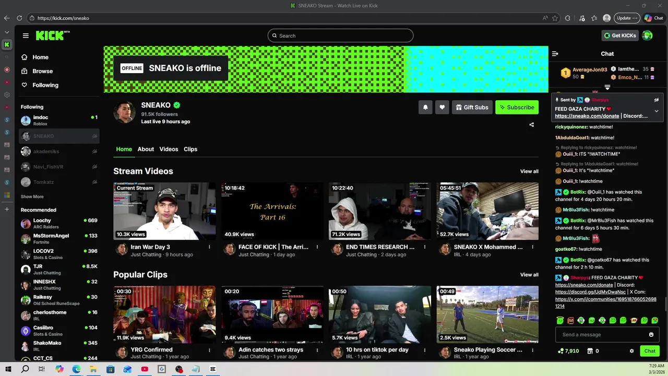Image resolution: width=668 pixels, height=376 pixels.
Task: Switch to the Home channel tab
Action: click(x=124, y=149)
